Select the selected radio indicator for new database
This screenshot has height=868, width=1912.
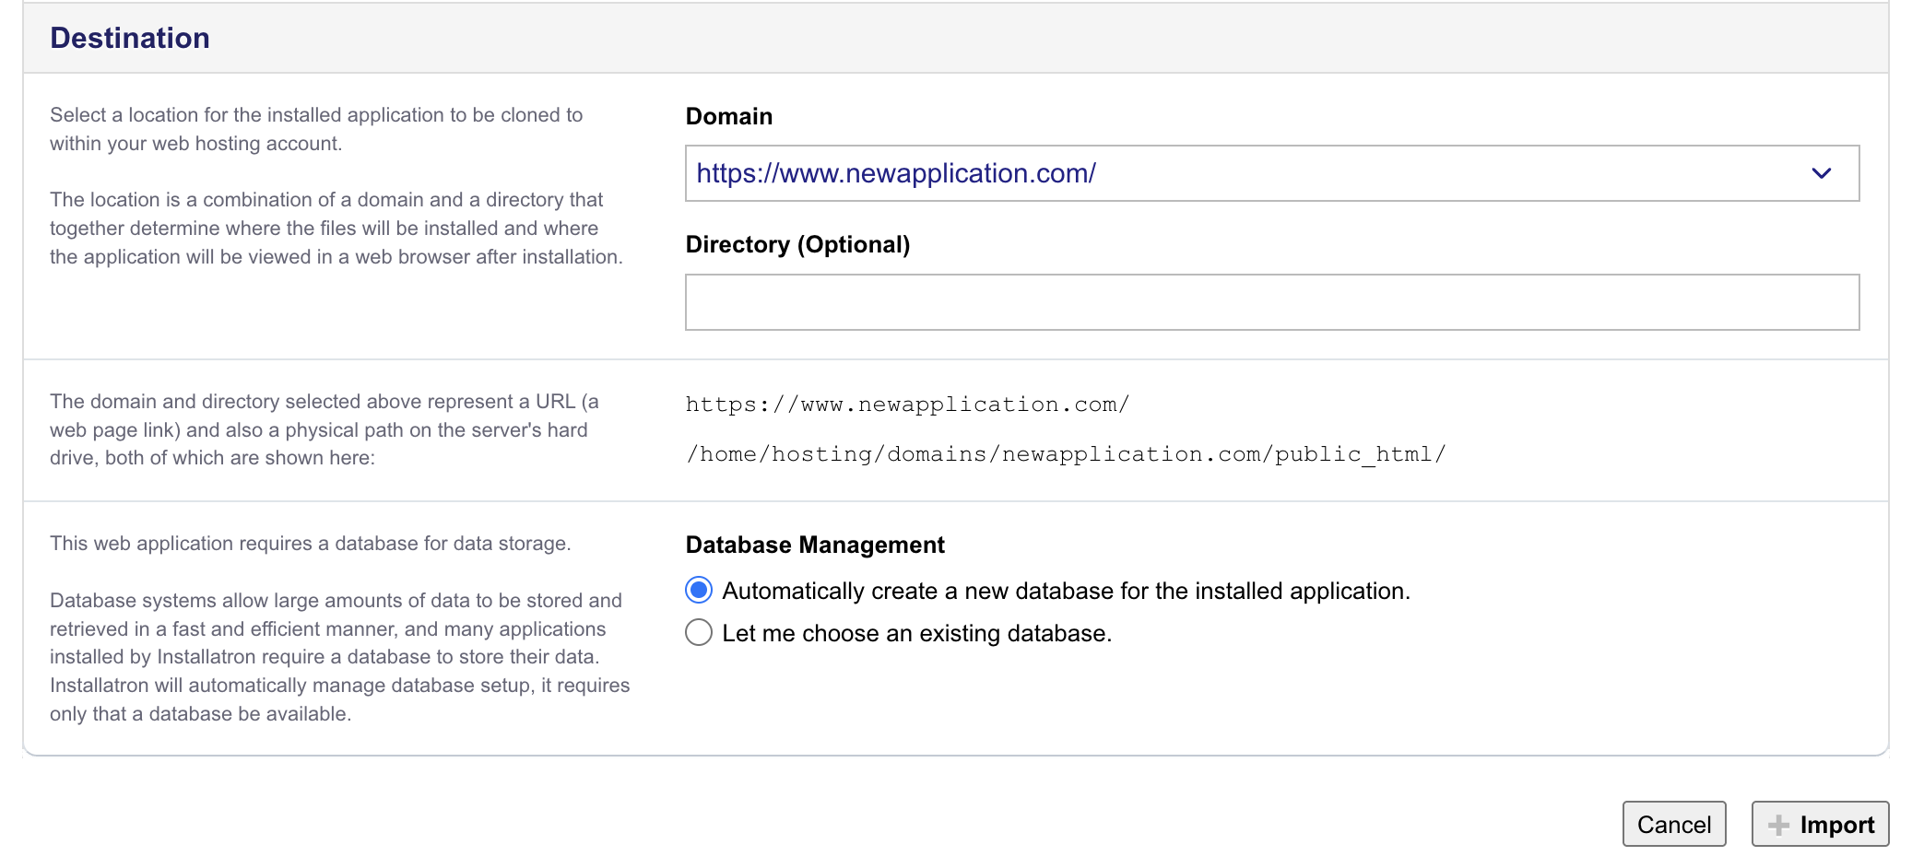(699, 591)
